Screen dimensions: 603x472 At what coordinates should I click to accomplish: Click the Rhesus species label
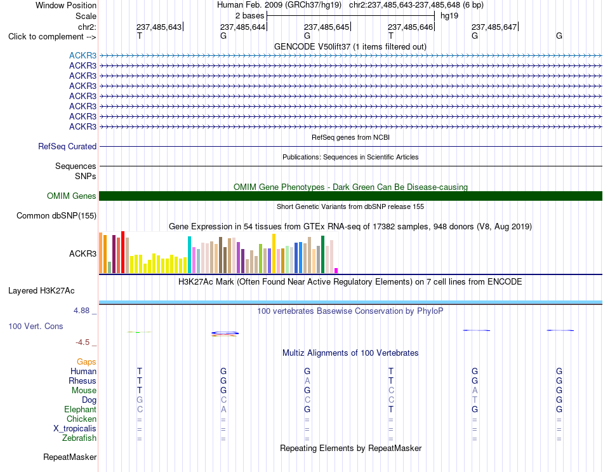click(83, 381)
